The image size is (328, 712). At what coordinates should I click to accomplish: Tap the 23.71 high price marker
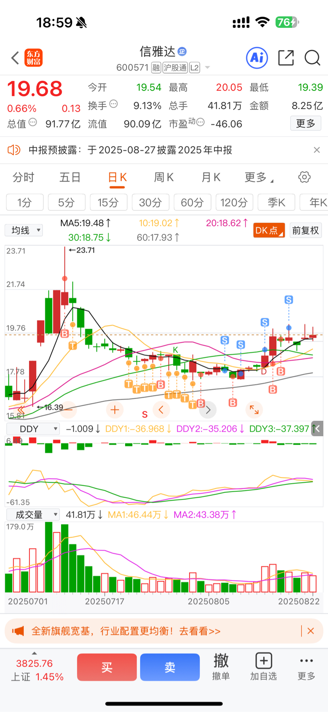(x=82, y=250)
